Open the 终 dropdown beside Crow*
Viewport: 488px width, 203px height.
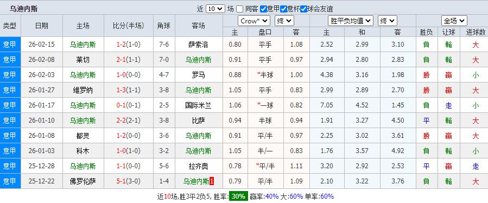284,21
